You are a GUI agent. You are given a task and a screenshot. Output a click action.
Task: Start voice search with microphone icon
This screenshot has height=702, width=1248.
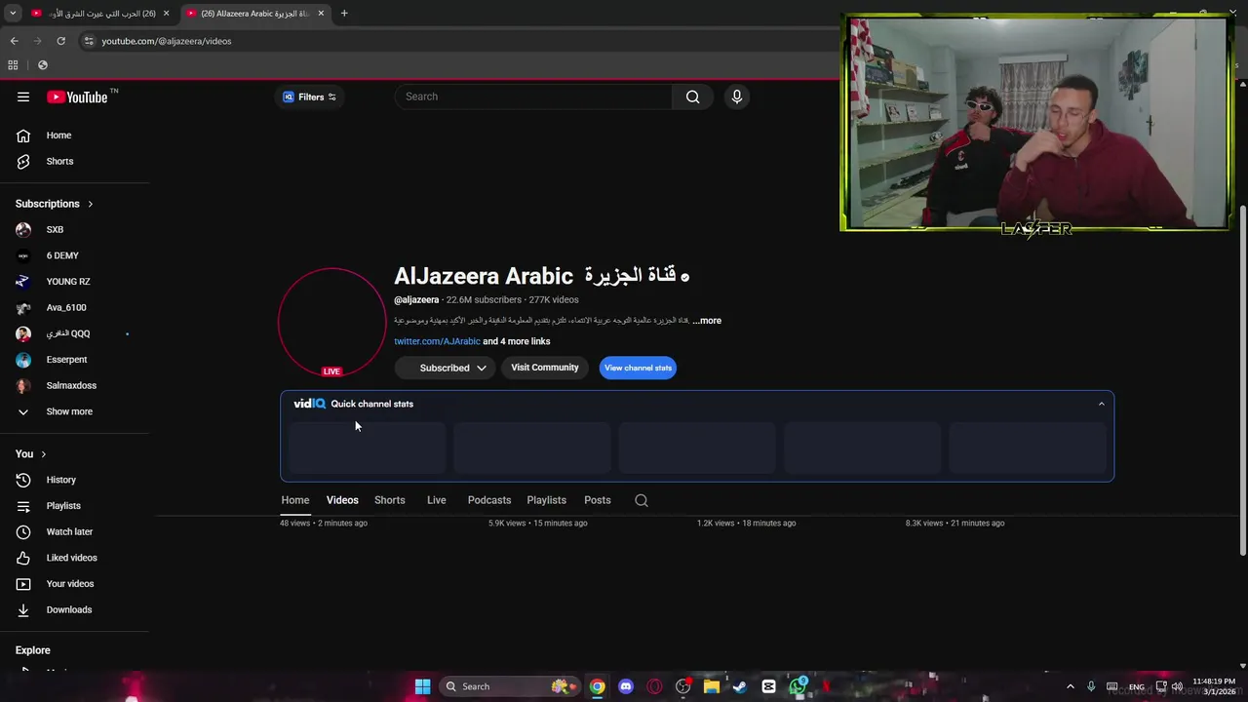click(736, 97)
